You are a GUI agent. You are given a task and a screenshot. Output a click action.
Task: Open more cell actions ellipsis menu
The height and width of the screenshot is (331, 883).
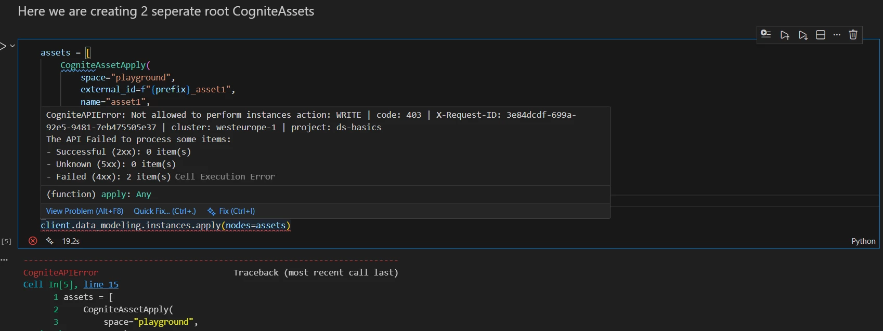click(x=837, y=35)
